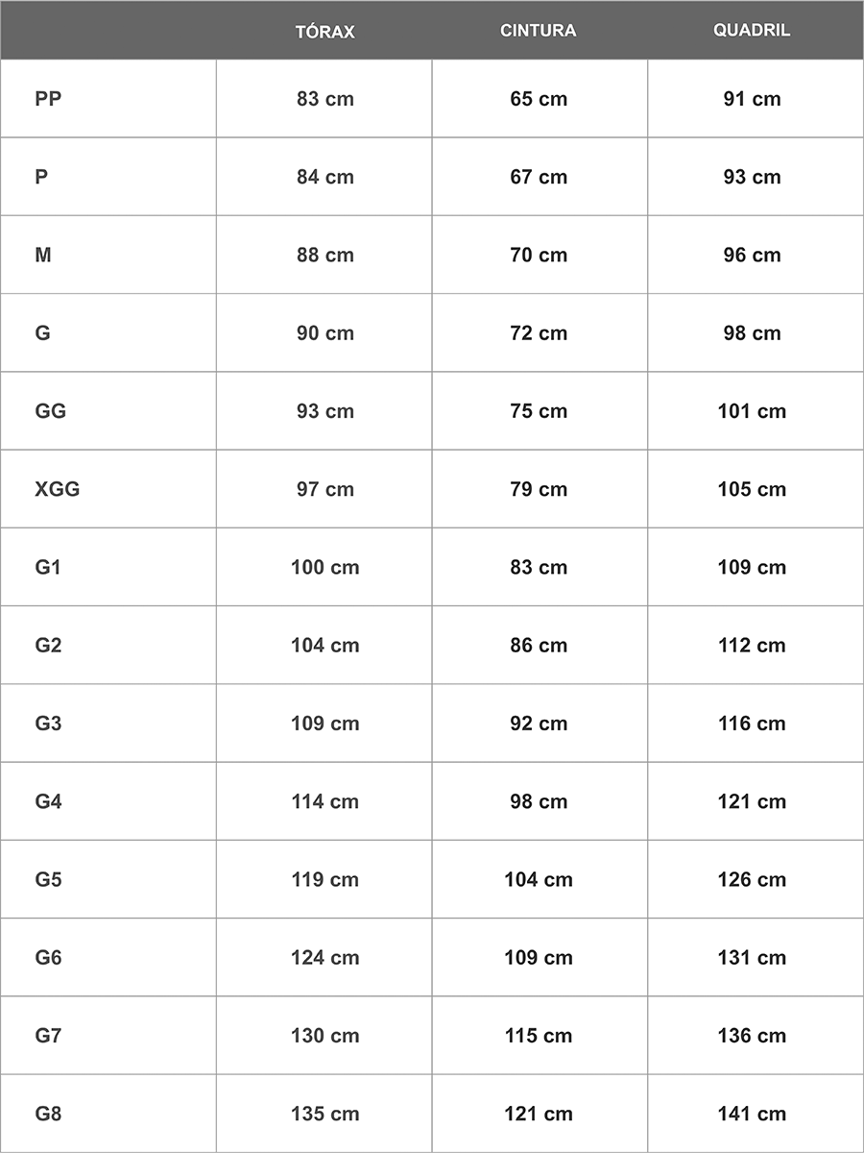Click the 67 cm cintura cell

tap(539, 177)
